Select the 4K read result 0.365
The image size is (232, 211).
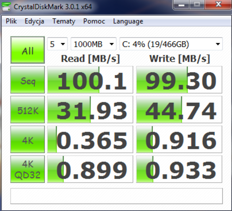point(90,139)
